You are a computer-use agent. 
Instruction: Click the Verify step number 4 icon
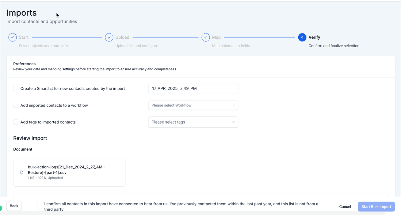pos(302,37)
